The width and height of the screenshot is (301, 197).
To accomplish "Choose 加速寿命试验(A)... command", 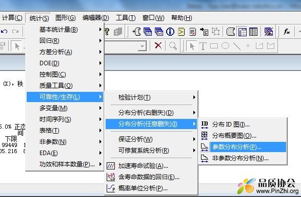I will pos(151,166).
